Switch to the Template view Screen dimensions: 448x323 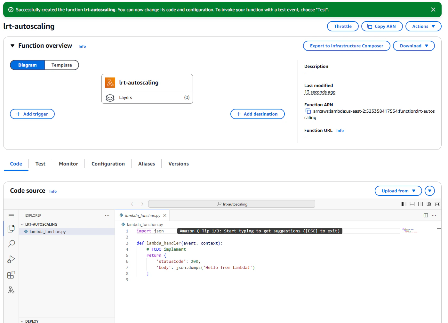62,65
